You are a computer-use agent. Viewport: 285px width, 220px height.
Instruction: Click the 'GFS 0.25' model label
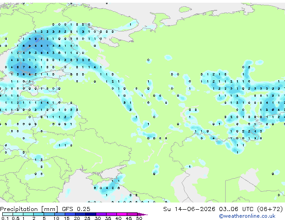tap(76, 209)
